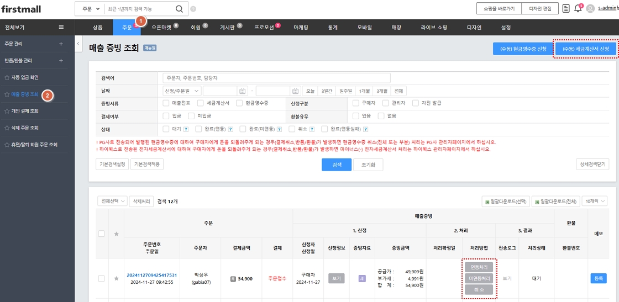This screenshot has height=302, width=619.
Task: Open the 설정 menu tab
Action: [506, 27]
